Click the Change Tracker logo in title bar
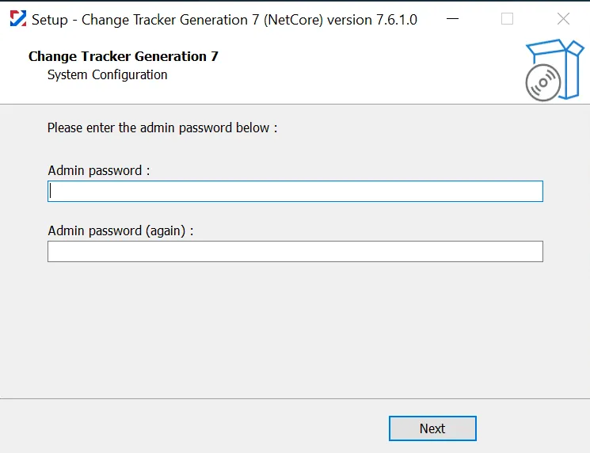The height and width of the screenshot is (453, 590). pyautogui.click(x=18, y=18)
